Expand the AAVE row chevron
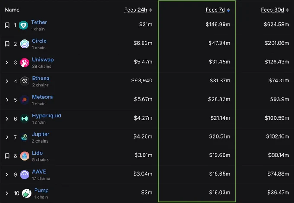The width and height of the screenshot is (294, 203). tap(7, 174)
